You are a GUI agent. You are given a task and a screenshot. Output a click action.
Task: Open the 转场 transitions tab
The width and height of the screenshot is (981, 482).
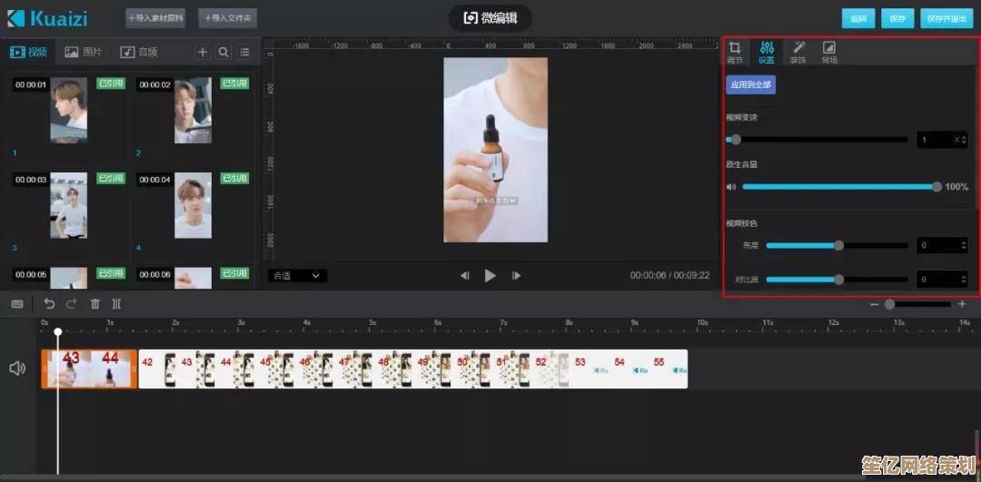pos(828,52)
